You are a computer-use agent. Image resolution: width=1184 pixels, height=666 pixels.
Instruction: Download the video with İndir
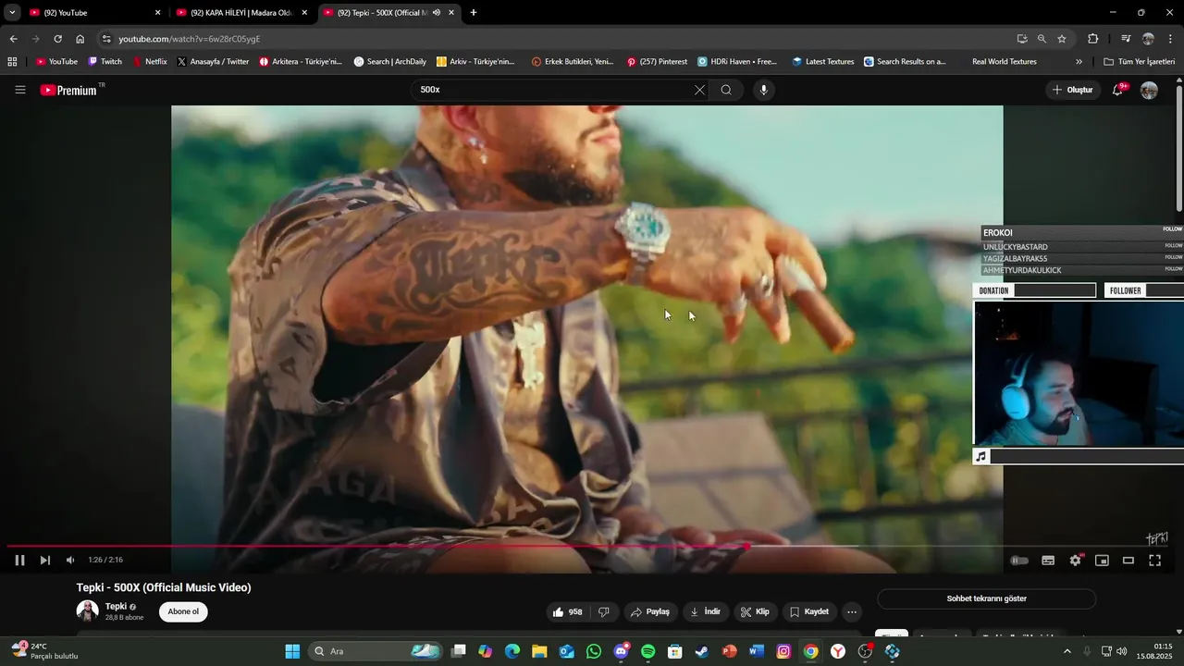pos(706,611)
